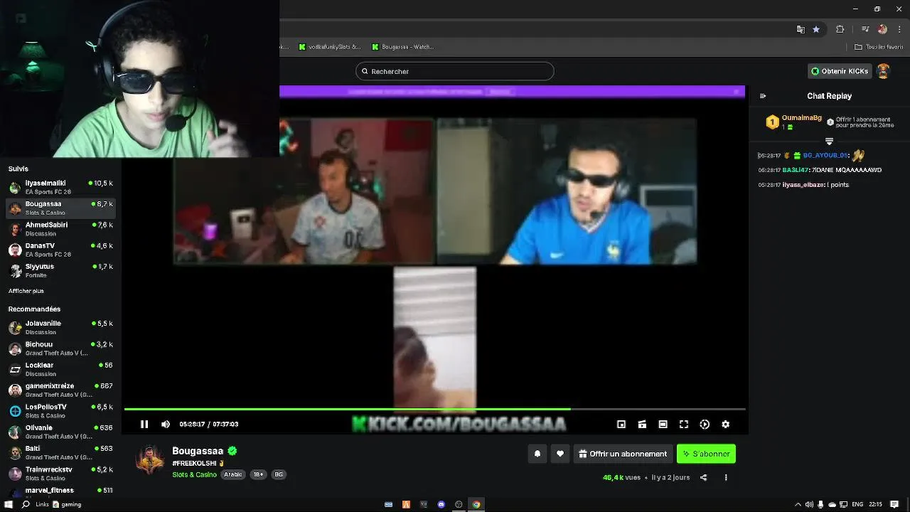Click Bougassaa channel avatar below video

click(x=150, y=459)
